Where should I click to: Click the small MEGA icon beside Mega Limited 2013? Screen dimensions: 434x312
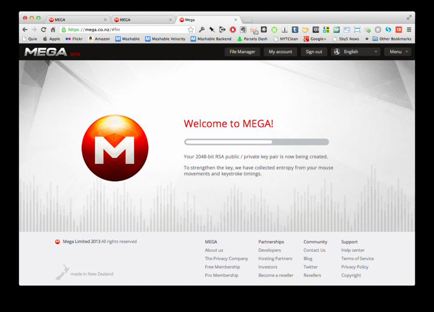click(57, 242)
